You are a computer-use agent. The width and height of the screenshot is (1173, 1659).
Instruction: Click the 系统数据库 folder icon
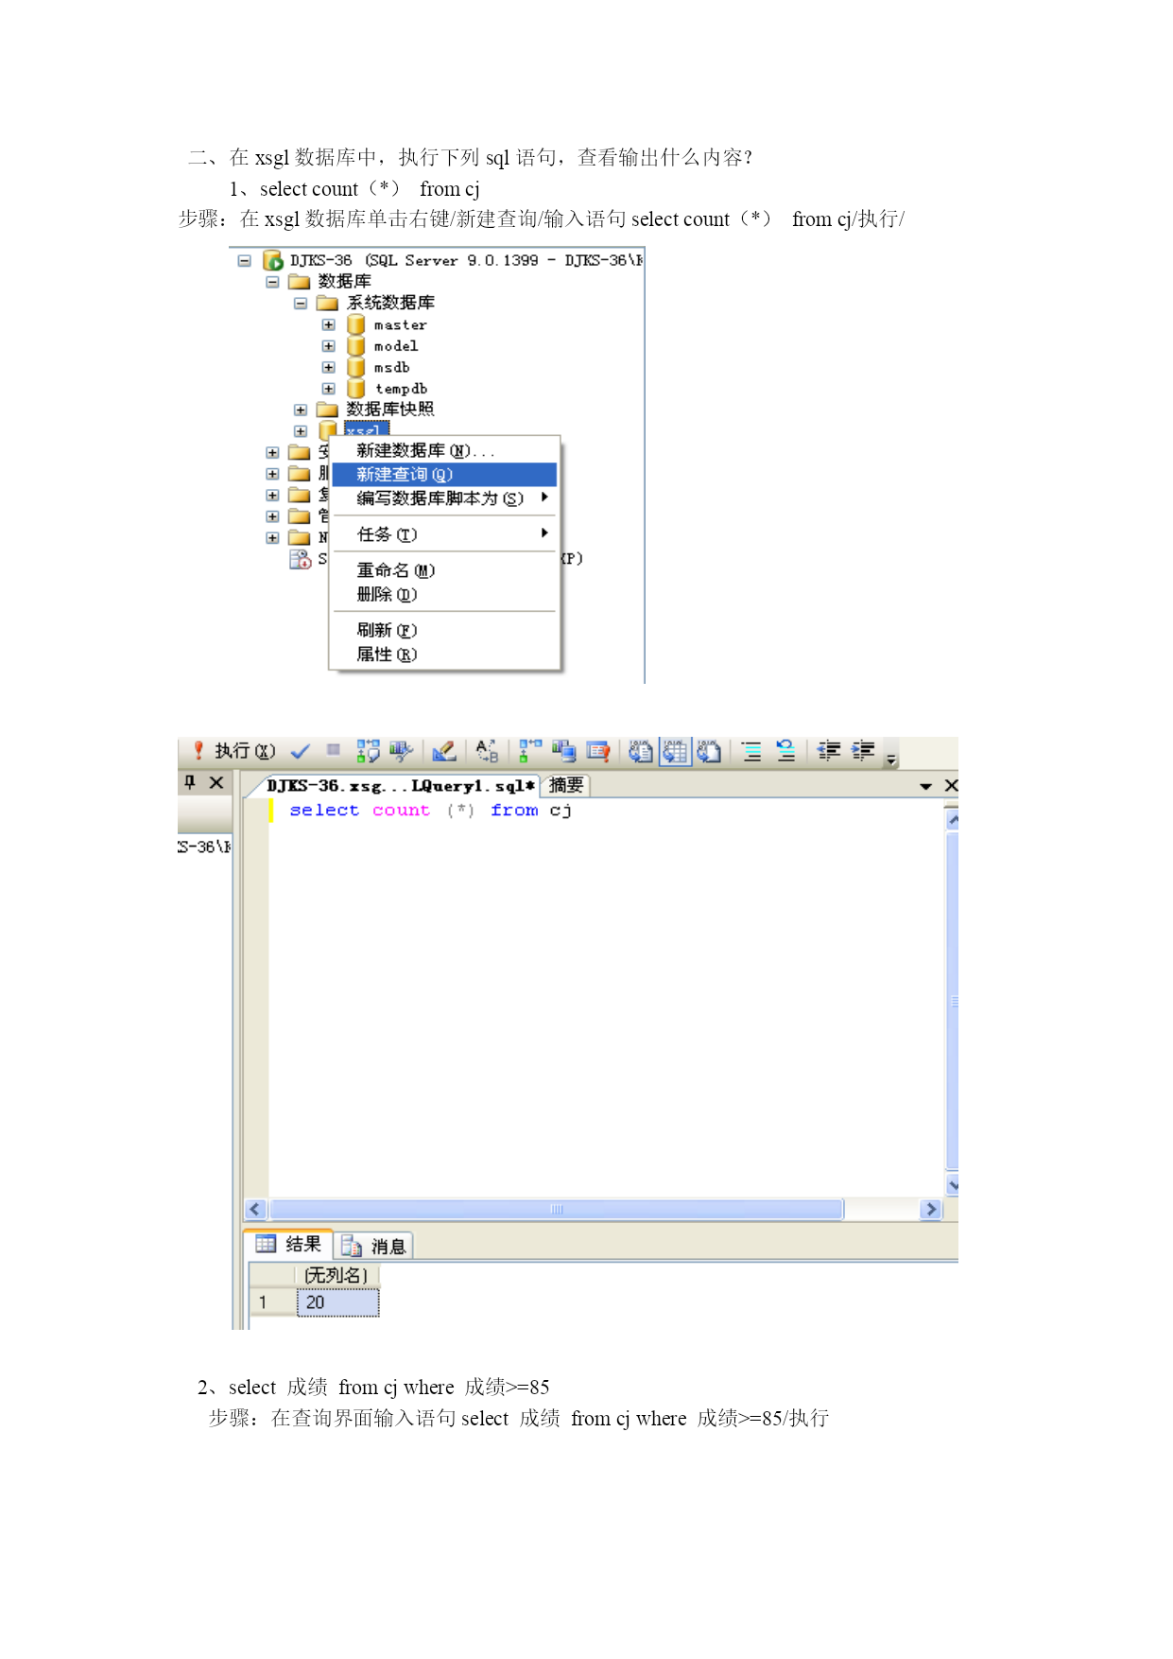click(x=327, y=303)
